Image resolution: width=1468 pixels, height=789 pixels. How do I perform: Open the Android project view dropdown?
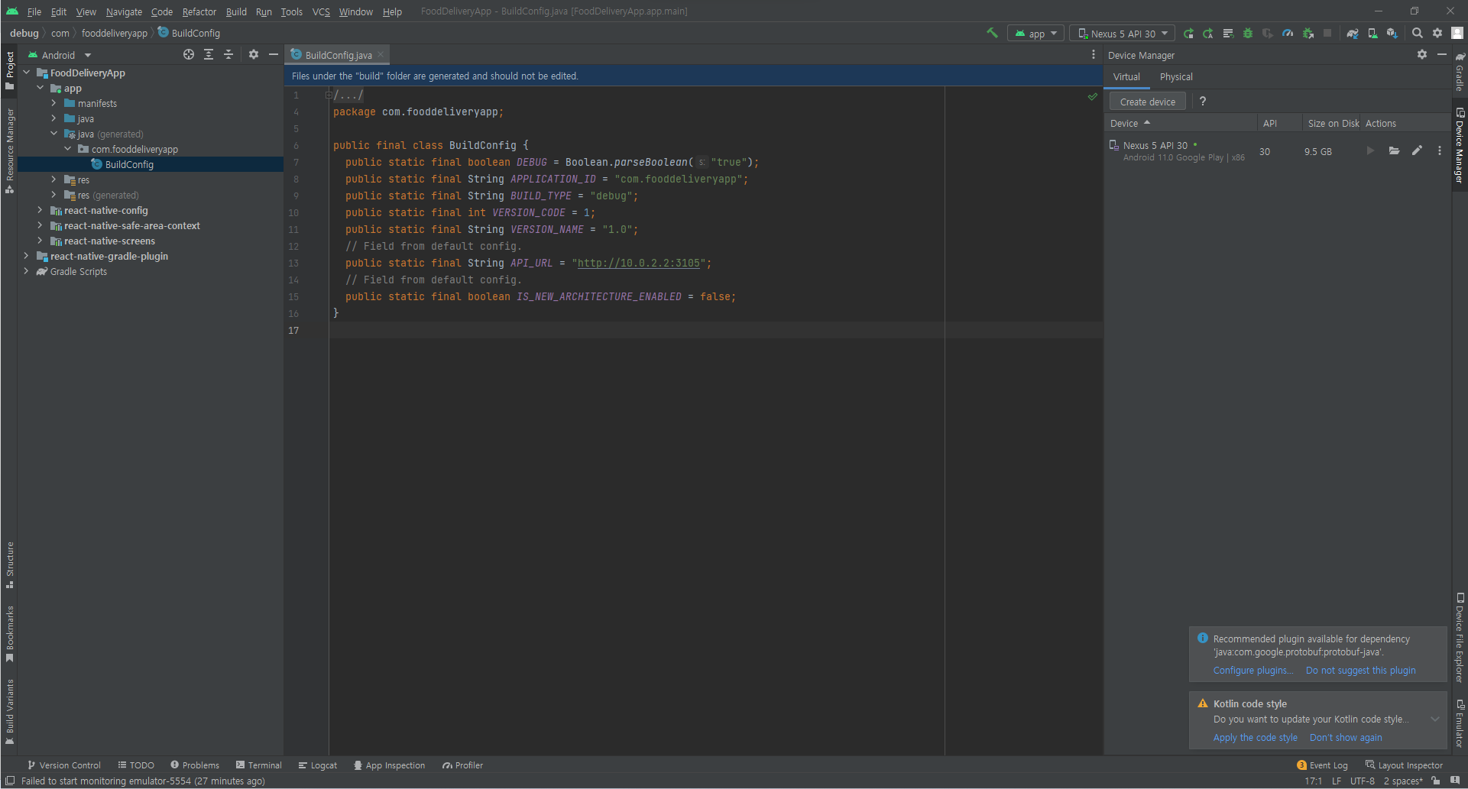point(60,55)
